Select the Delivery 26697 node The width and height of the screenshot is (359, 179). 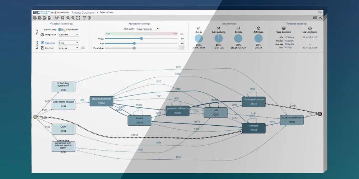coord(254,128)
